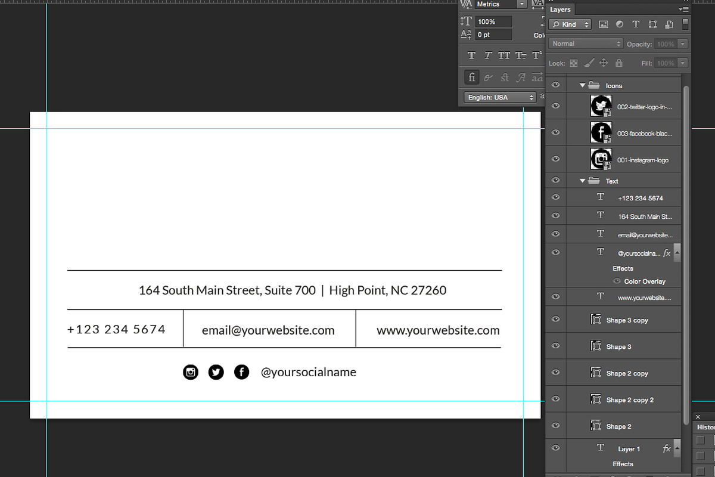Image resolution: width=715 pixels, height=477 pixels.
Task: Toggle Color Overlay effect visibility
Action: coord(617,281)
